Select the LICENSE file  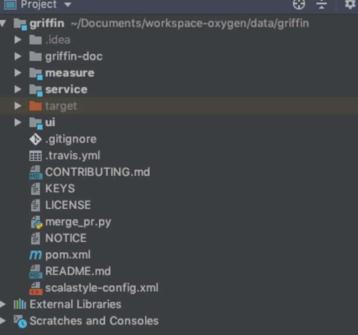pyautogui.click(x=68, y=205)
